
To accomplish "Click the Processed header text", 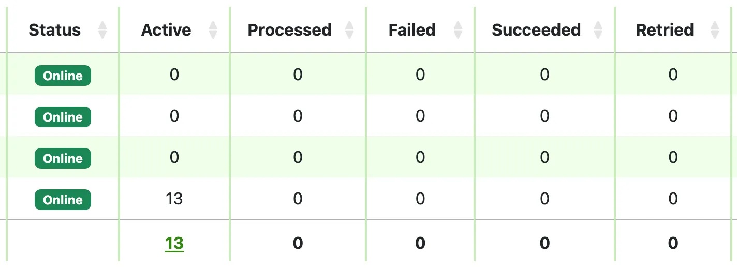I will tap(289, 30).
